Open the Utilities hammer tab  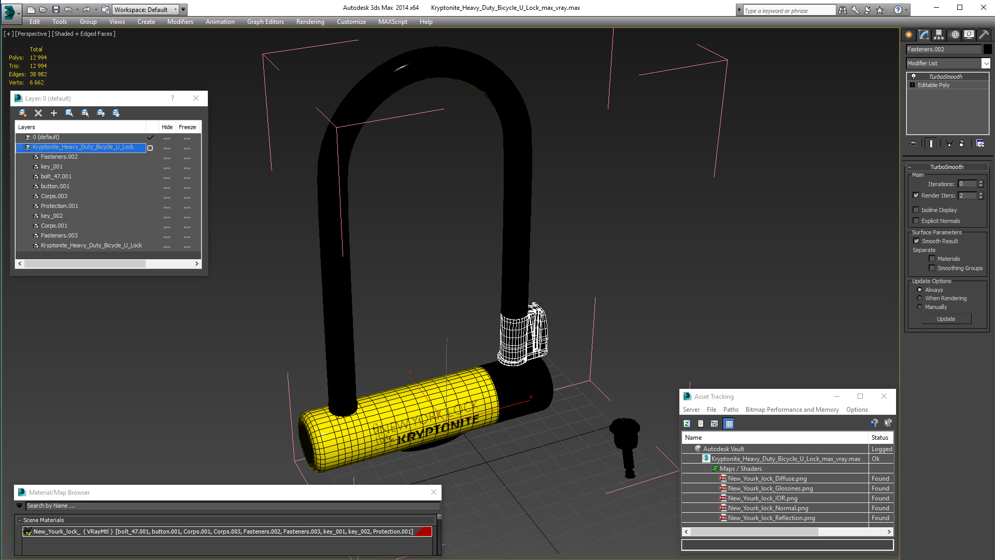[x=983, y=35]
